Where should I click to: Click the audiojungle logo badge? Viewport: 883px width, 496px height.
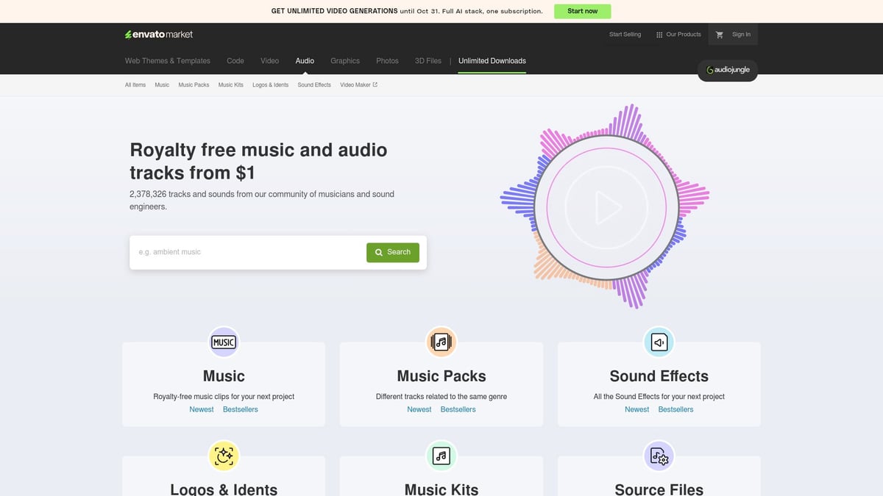tap(727, 70)
